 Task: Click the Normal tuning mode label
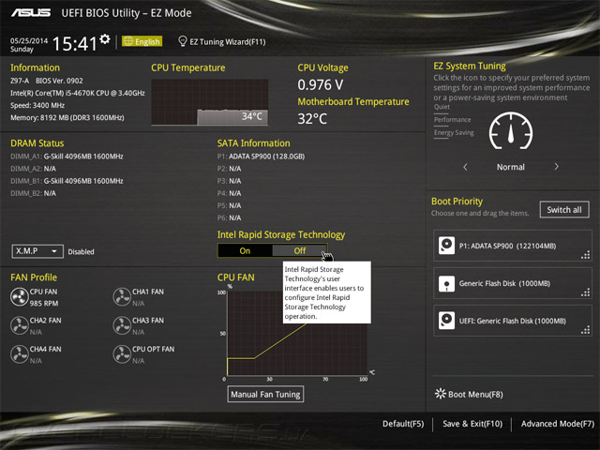click(x=511, y=167)
